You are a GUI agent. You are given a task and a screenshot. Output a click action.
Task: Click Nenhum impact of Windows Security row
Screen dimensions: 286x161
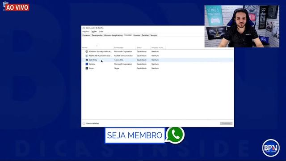[x=155, y=51]
